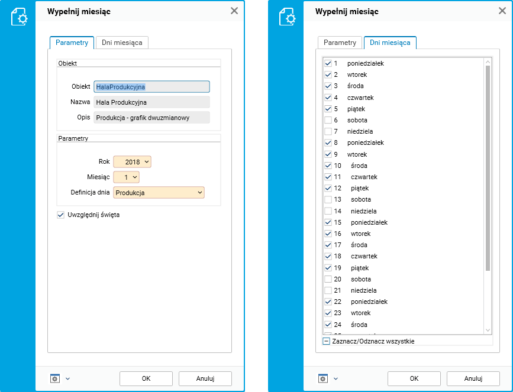
Task: Uncheck day 10 środa
Action: [x=328, y=166]
